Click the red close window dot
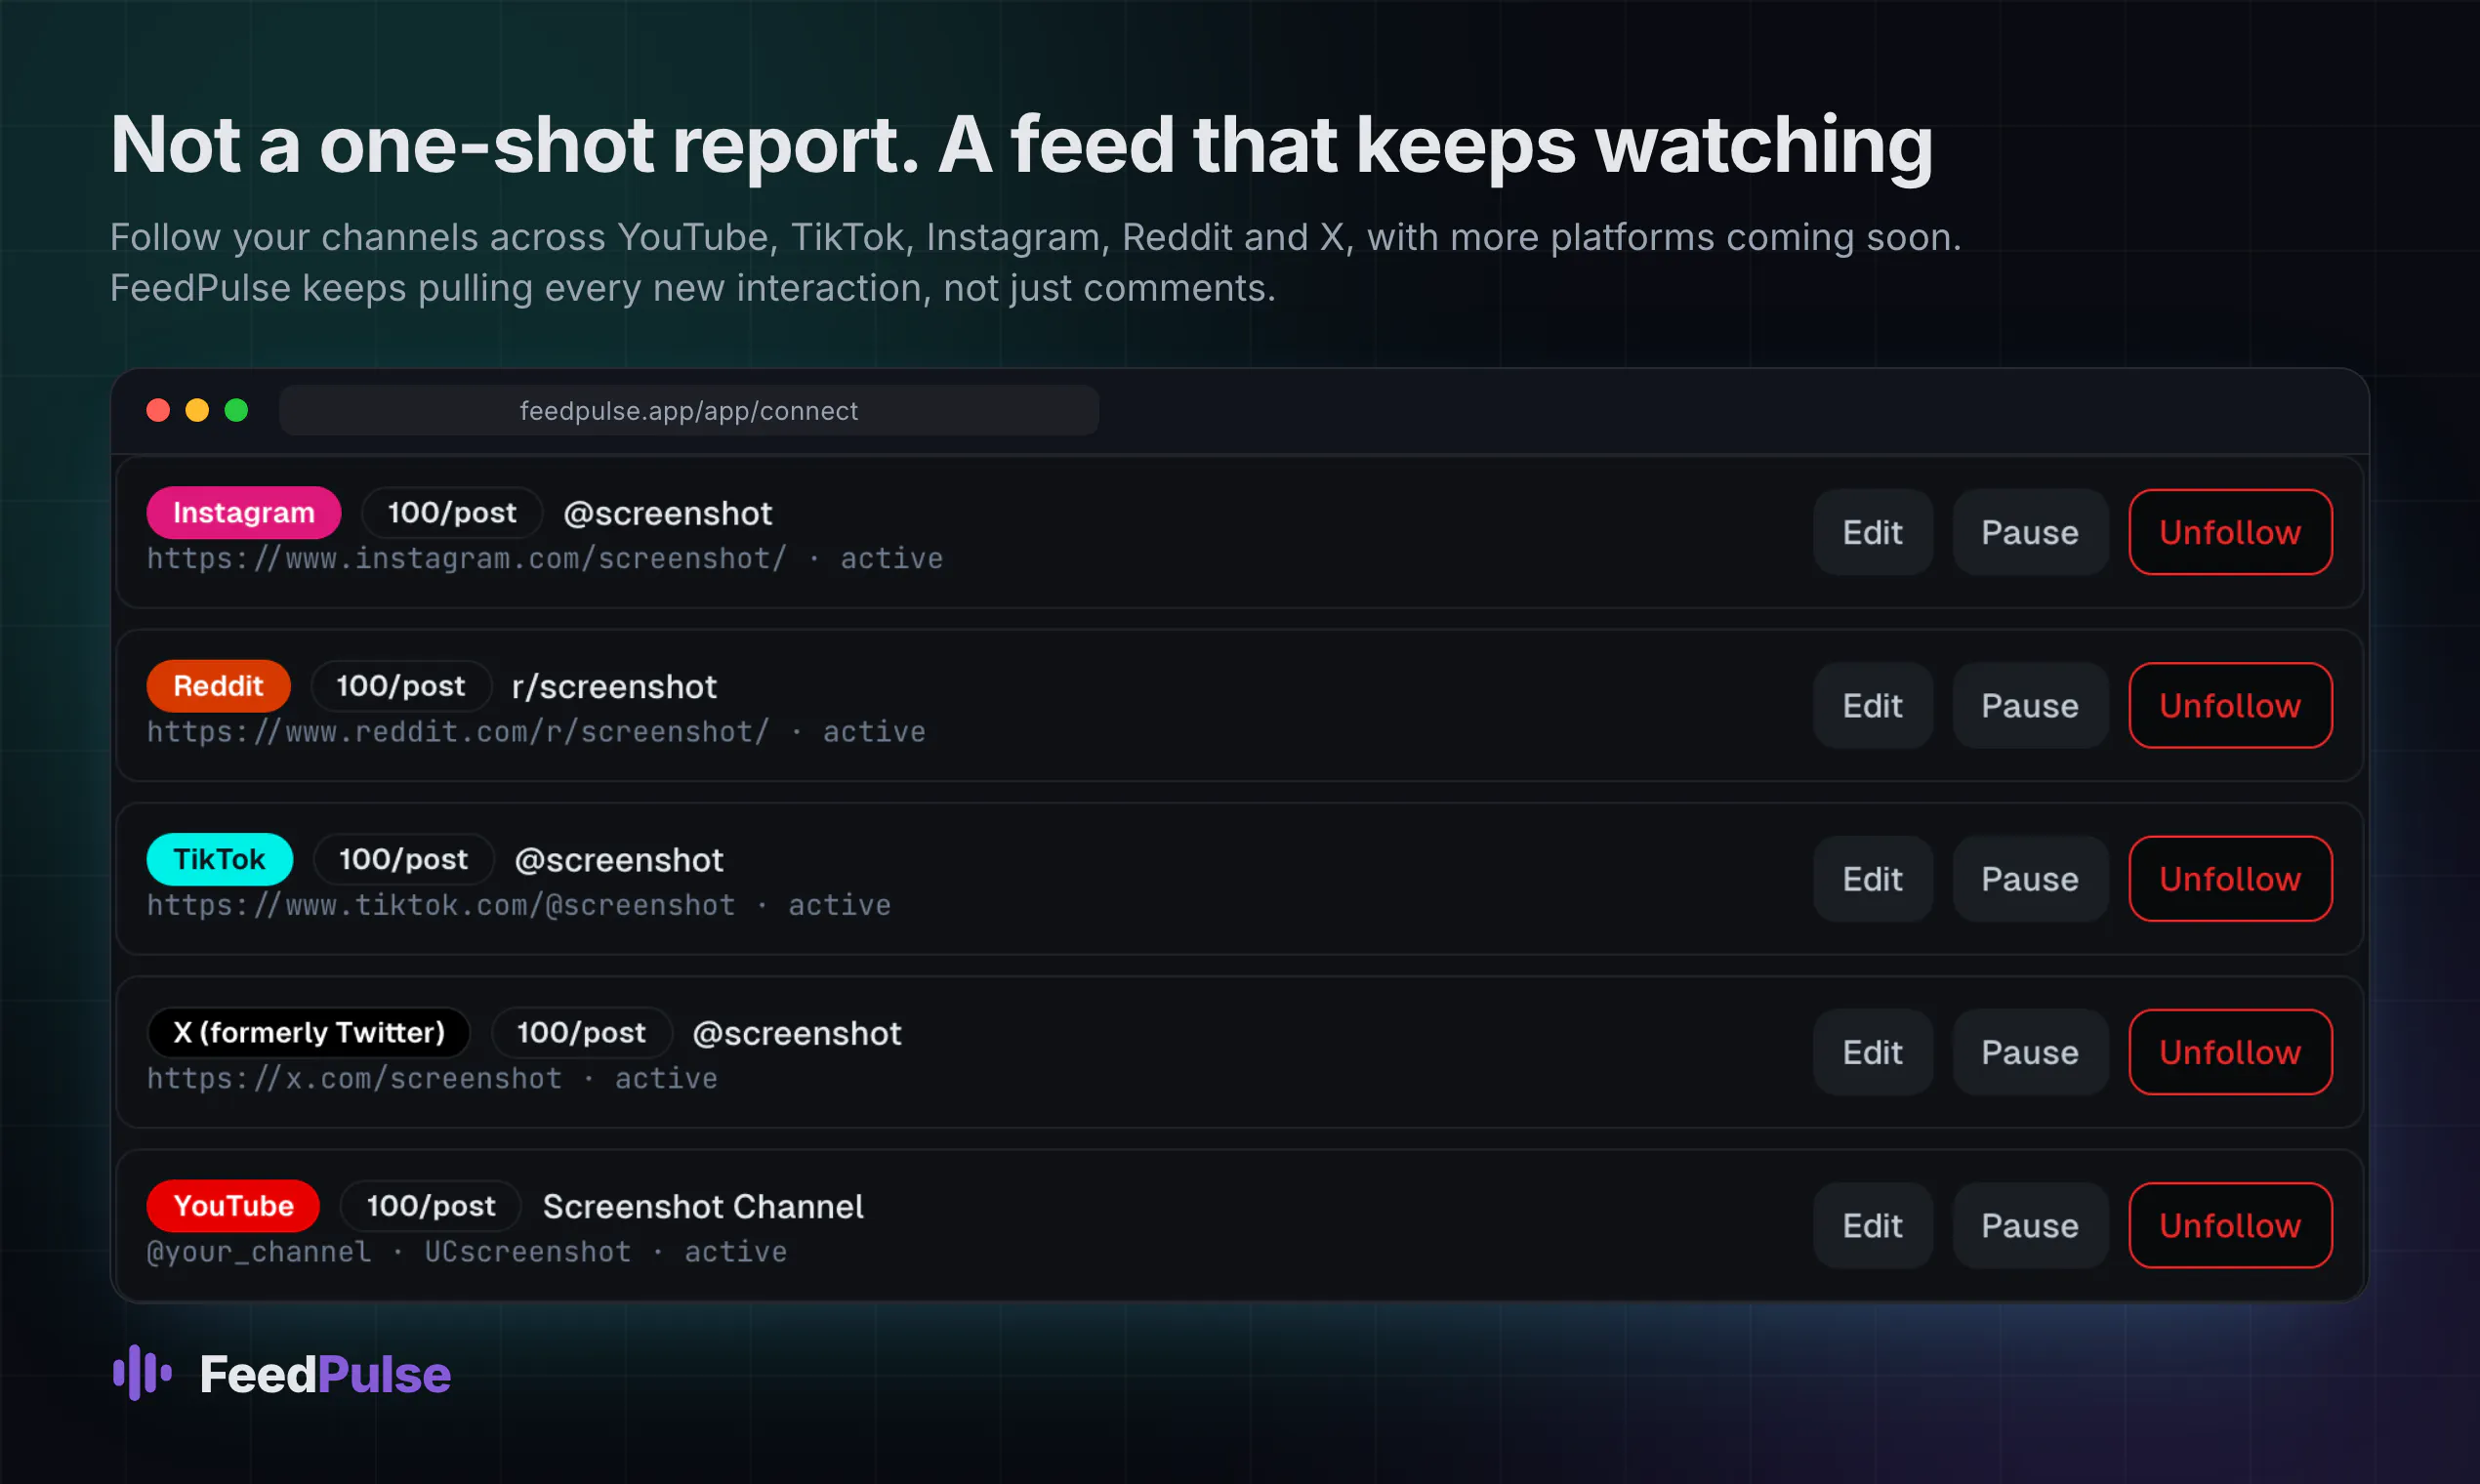 point(158,410)
